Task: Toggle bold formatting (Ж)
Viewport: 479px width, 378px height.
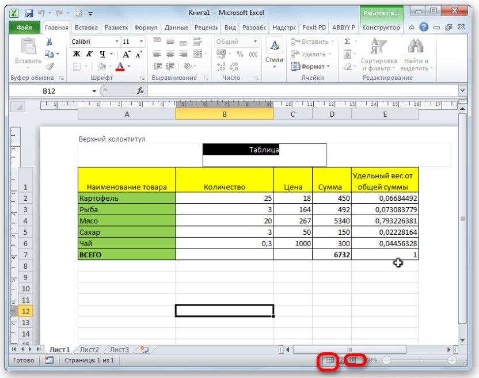Action: [76, 54]
